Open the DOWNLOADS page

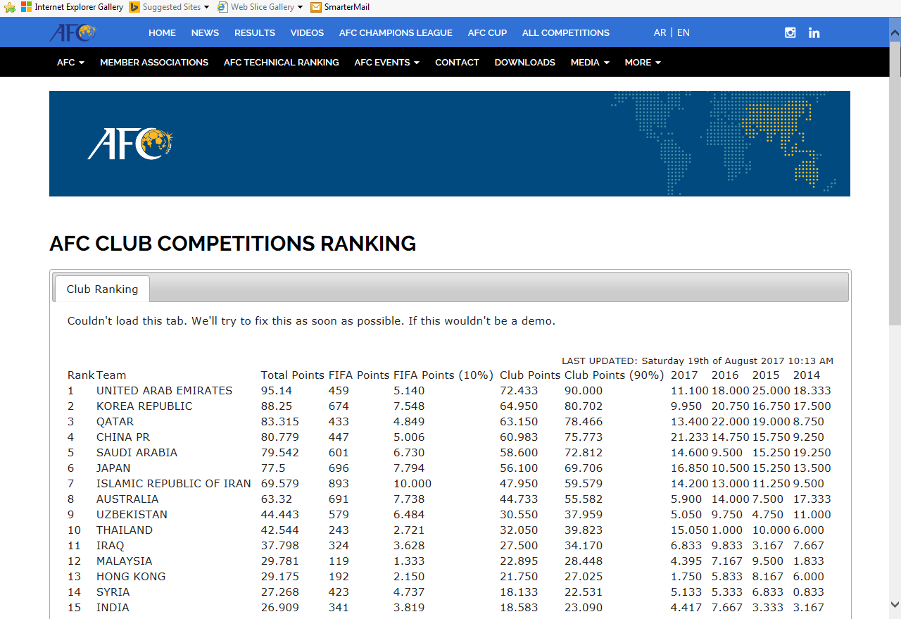pyautogui.click(x=524, y=62)
